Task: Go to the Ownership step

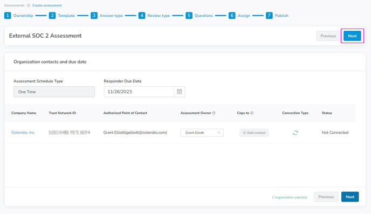Action: coord(23,16)
